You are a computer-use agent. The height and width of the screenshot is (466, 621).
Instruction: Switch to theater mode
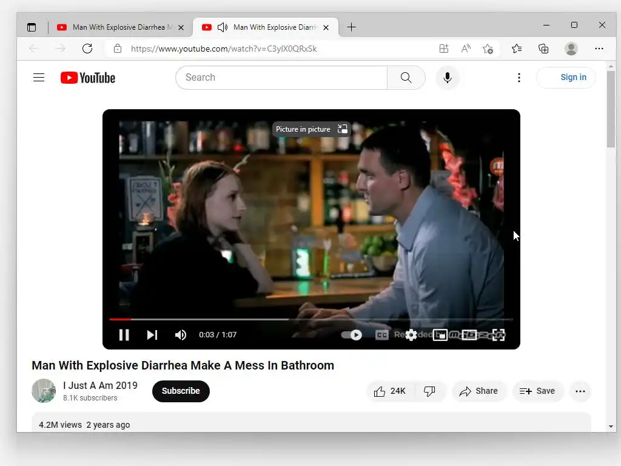[x=469, y=335]
